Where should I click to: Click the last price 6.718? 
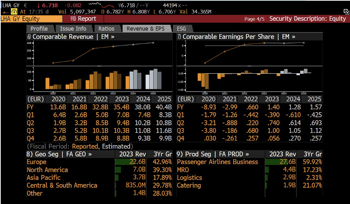(49, 5)
